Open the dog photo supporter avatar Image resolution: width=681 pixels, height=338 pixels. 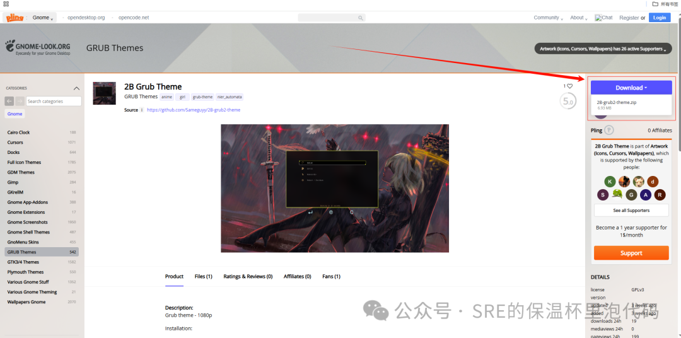(x=638, y=182)
